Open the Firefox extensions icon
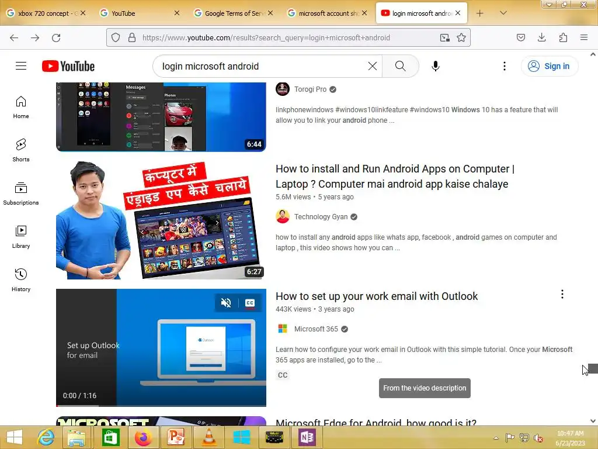Viewport: 598px width, 449px height. 563,37
